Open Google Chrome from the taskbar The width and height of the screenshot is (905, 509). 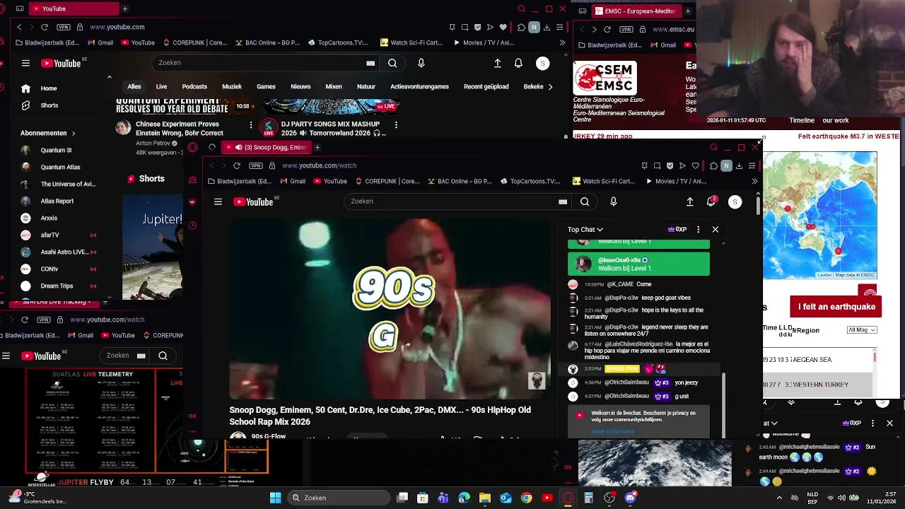click(526, 498)
